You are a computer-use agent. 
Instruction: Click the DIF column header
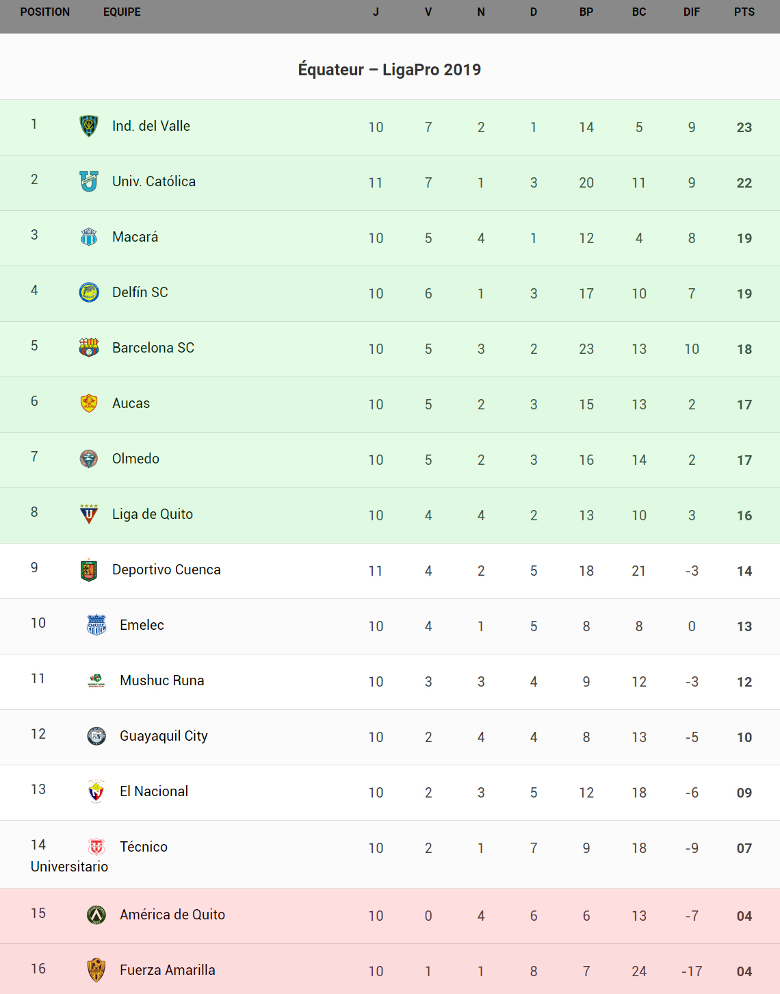692,12
